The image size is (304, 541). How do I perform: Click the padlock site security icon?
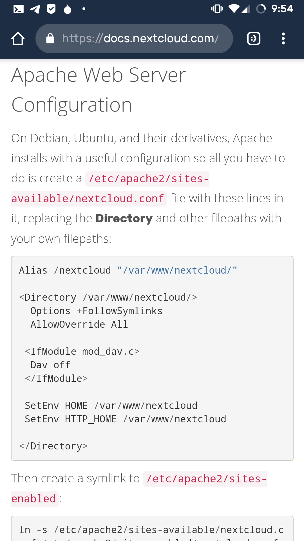(50, 39)
